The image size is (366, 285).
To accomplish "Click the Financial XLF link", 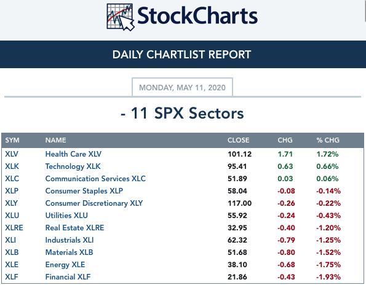I will 68,277.
